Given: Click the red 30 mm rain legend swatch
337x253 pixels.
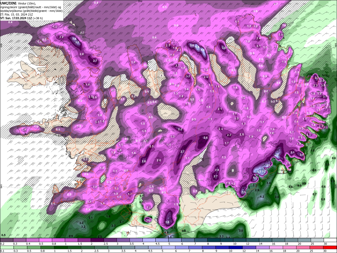Looking at the screenshot, I should tap(330, 247).
